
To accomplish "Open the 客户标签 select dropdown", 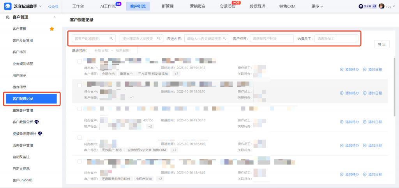I will click(x=272, y=39).
